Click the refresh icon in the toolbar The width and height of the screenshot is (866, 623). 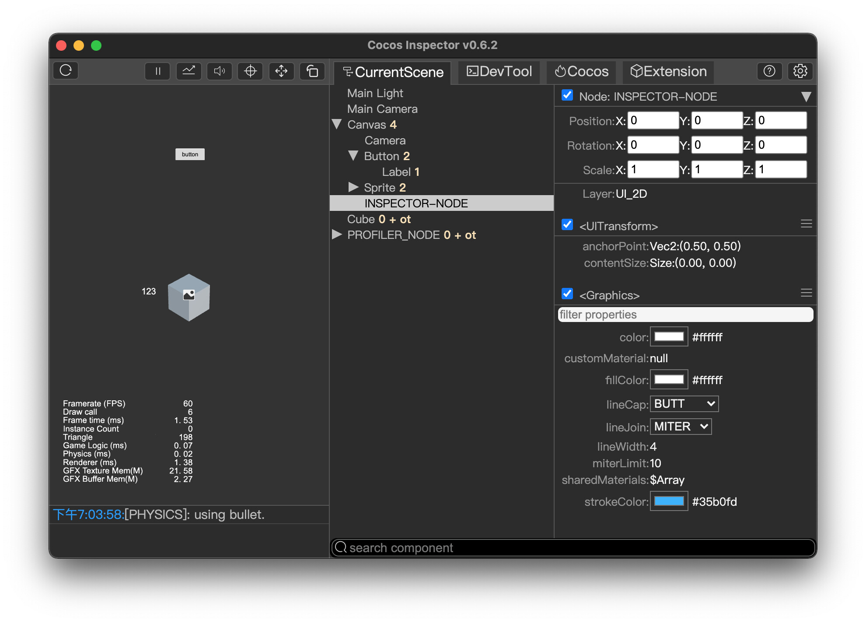[66, 70]
